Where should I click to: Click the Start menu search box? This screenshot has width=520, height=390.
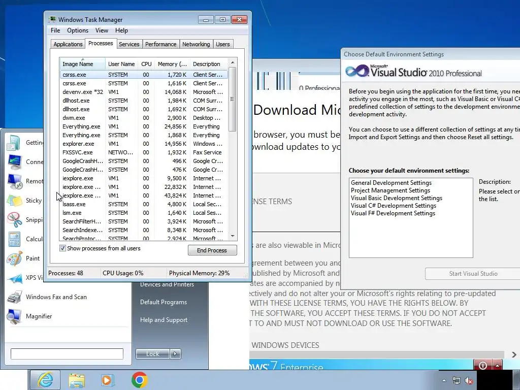(x=67, y=354)
